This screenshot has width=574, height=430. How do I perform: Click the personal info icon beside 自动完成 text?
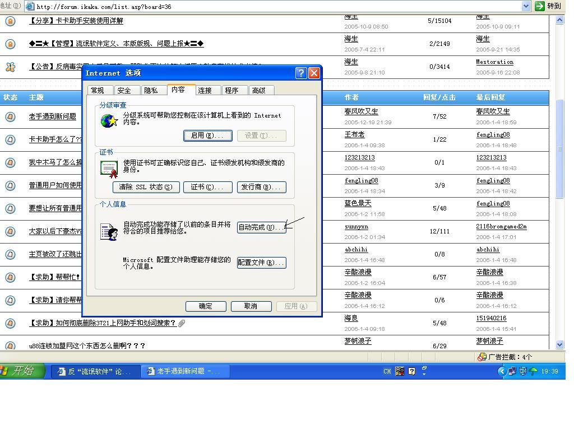click(109, 232)
